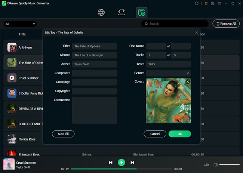The height and width of the screenshot is (173, 243).
Task: Edit the Album field
Action: pyautogui.click(x=94, y=55)
